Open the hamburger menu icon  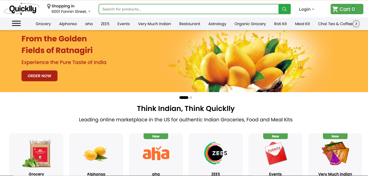pos(16,24)
